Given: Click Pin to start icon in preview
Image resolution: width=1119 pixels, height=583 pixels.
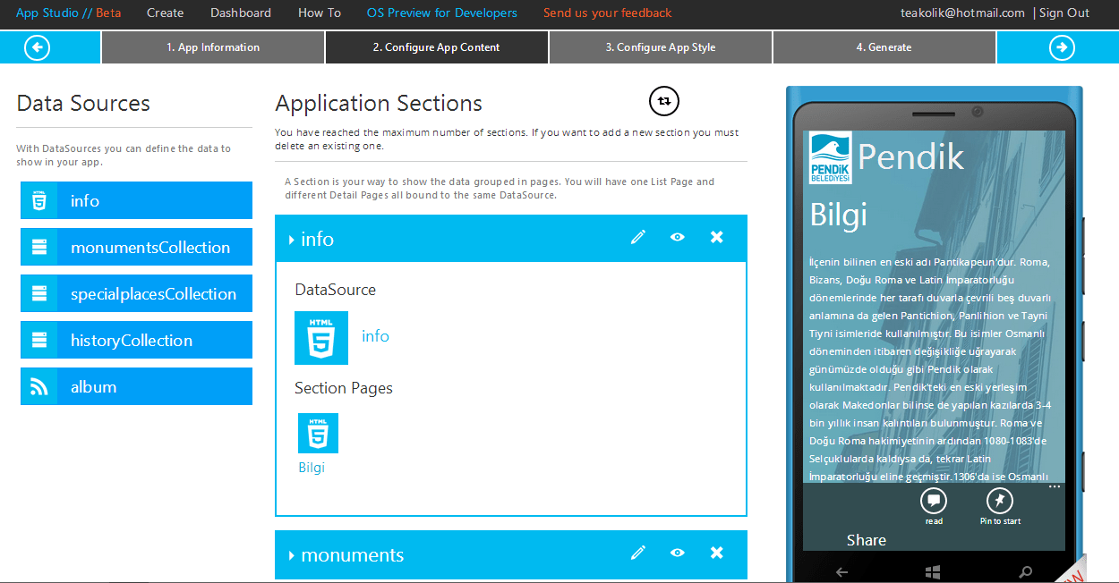Looking at the screenshot, I should (1000, 501).
